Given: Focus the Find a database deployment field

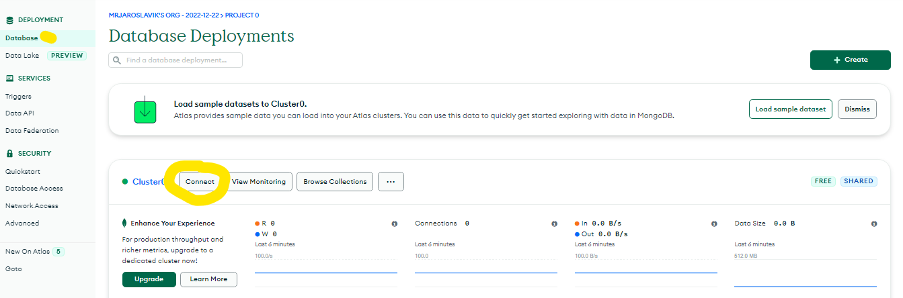Looking at the screenshot, I should click(x=175, y=60).
